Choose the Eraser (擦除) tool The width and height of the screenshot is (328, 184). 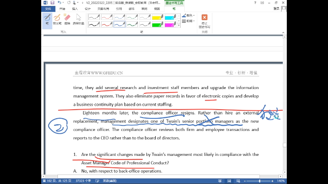pos(67,19)
